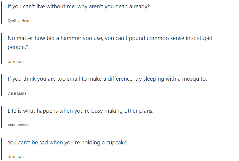Click the word "mosquito" in the quote
239x161 pixels.
pyautogui.click(x=193, y=79)
